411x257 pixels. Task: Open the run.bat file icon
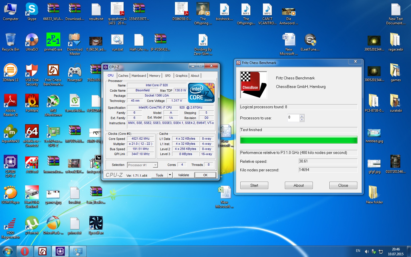117,42
